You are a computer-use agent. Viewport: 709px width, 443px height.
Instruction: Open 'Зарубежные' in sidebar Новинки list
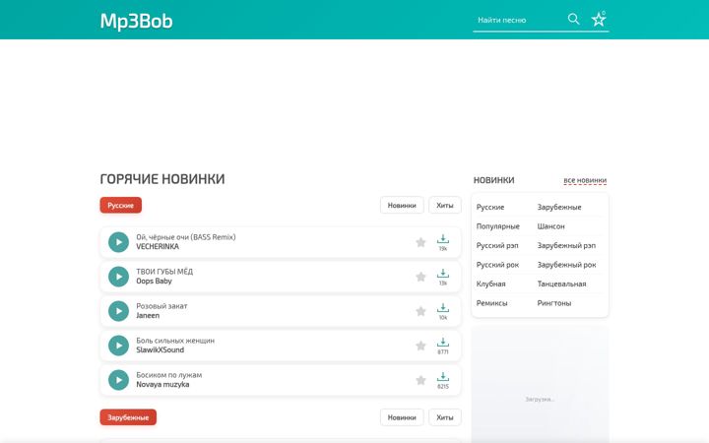coord(559,207)
